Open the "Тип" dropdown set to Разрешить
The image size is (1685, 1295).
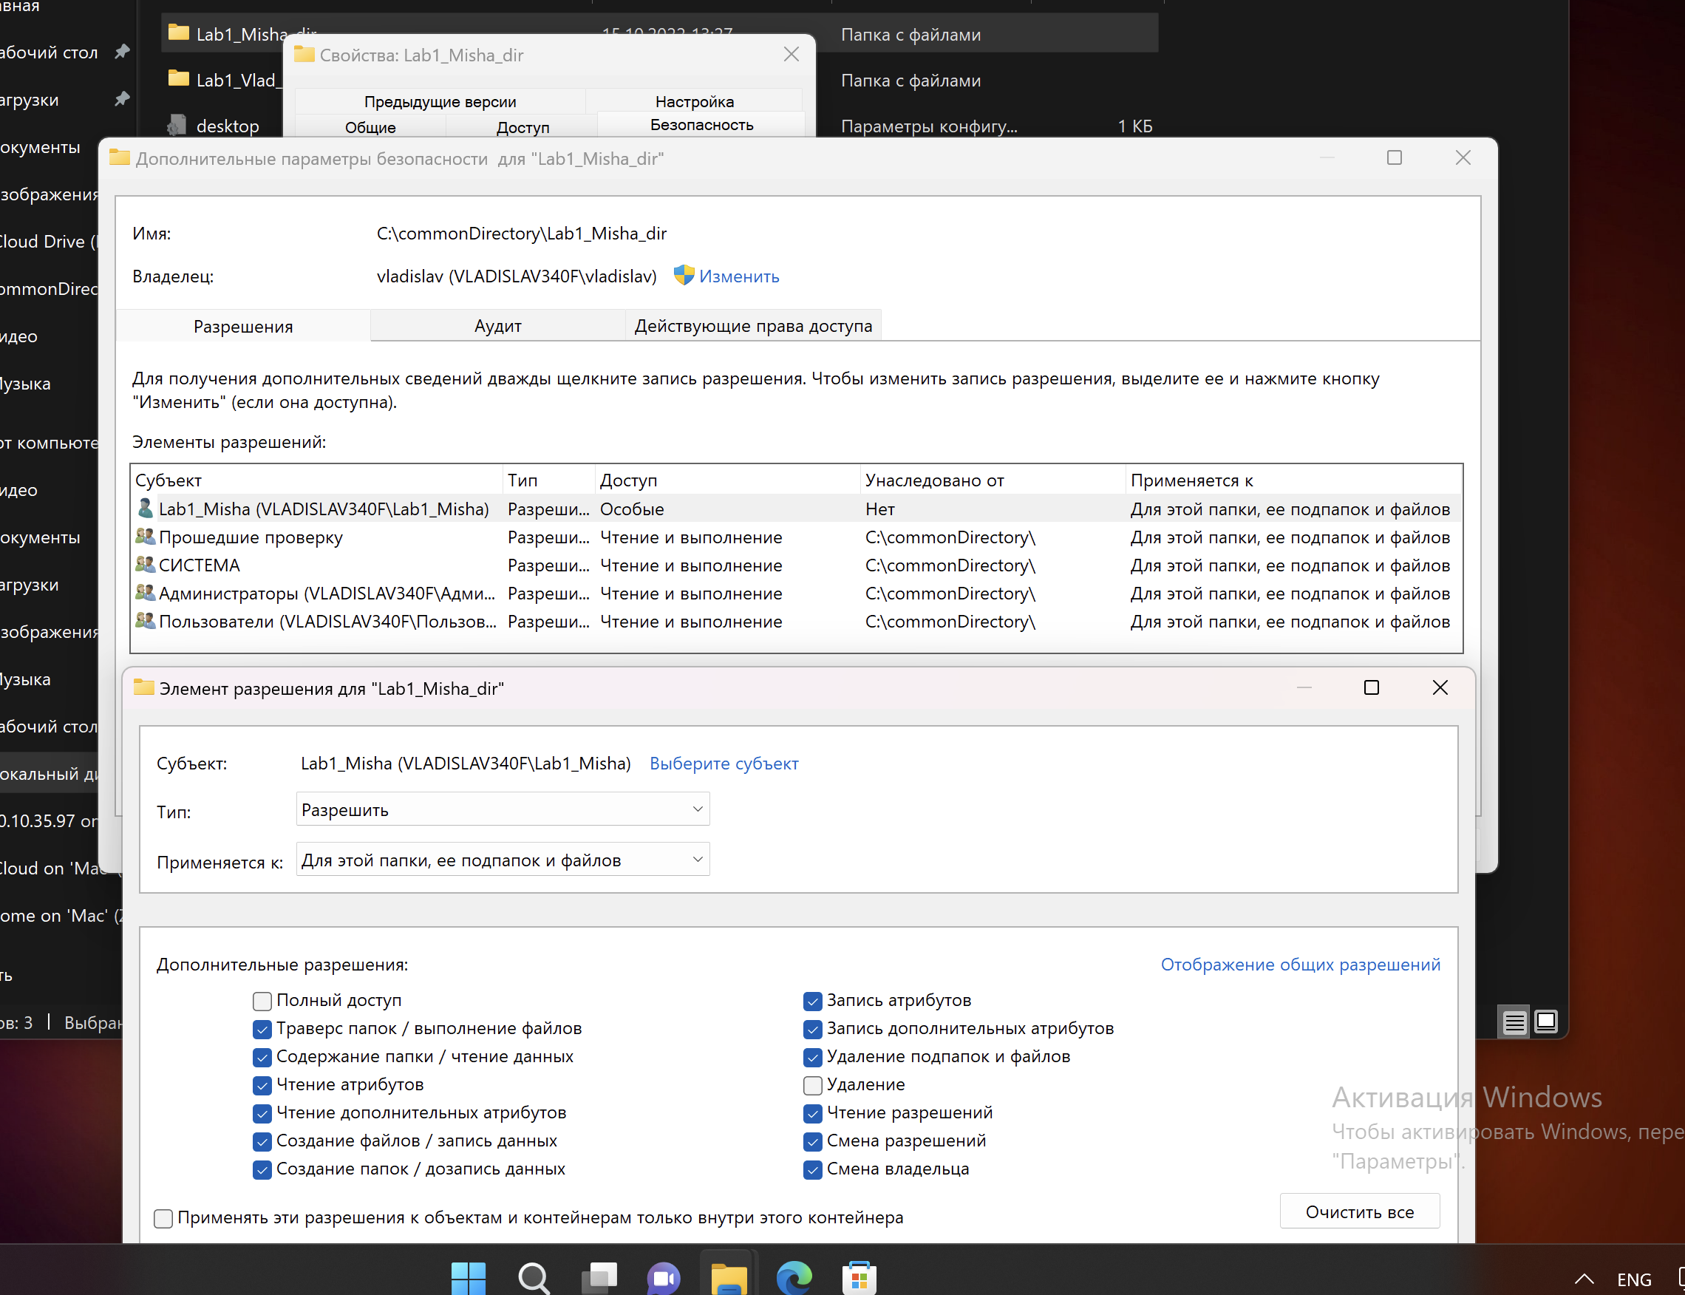click(503, 809)
